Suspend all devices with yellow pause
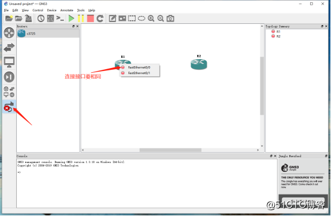Viewport: 331px width, 216px height. click(x=81, y=18)
